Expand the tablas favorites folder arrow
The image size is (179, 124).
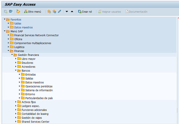pos(8,23)
